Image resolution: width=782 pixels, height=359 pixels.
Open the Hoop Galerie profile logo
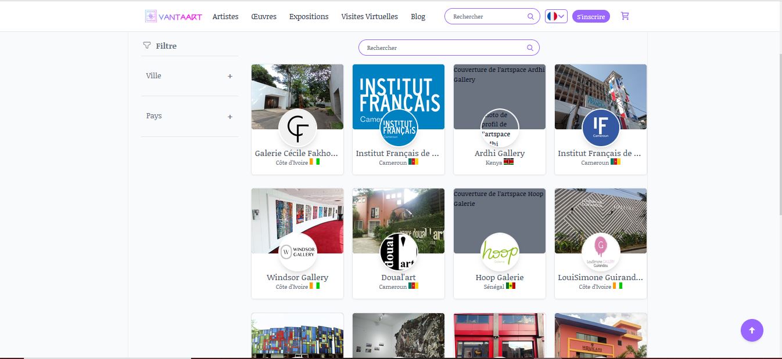(x=500, y=252)
